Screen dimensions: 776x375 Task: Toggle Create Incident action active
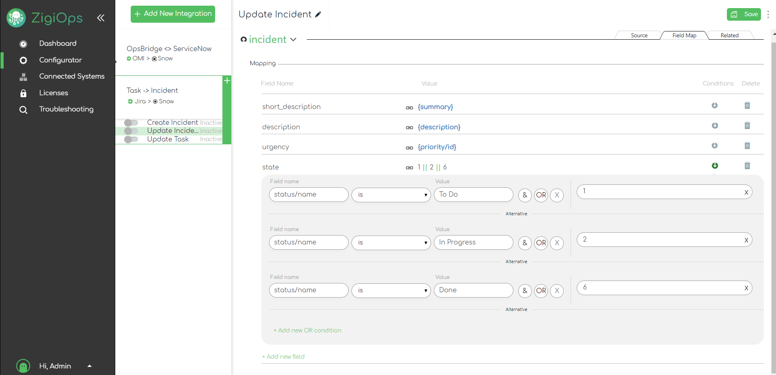[x=131, y=122]
